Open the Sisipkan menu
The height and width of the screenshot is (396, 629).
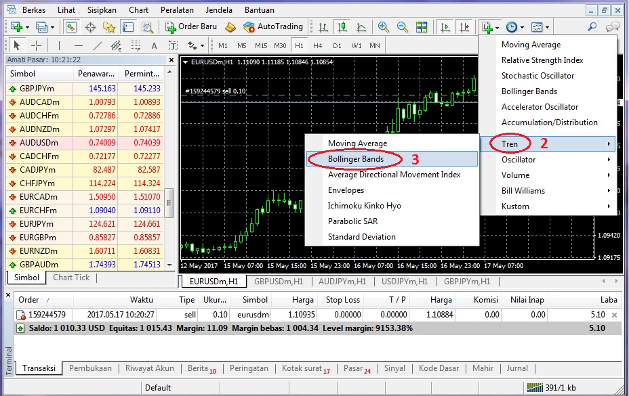pyautogui.click(x=102, y=10)
